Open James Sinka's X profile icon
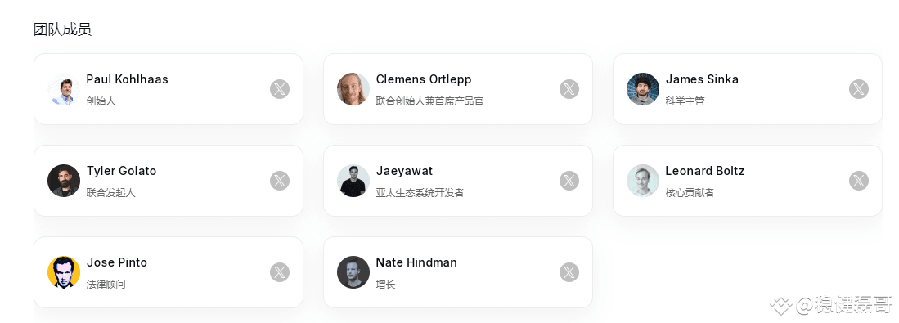Screen dimensions: 899x323 tap(859, 89)
